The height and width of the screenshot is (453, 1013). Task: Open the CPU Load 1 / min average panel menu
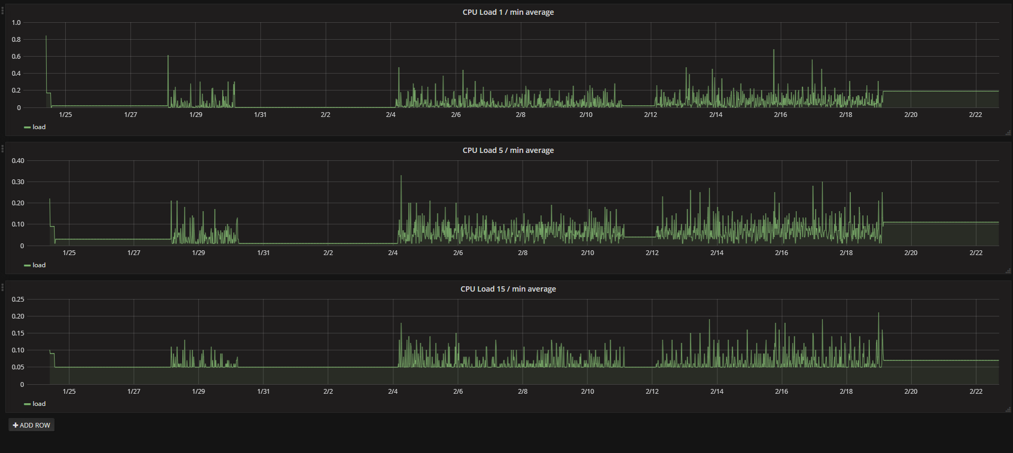pos(508,12)
